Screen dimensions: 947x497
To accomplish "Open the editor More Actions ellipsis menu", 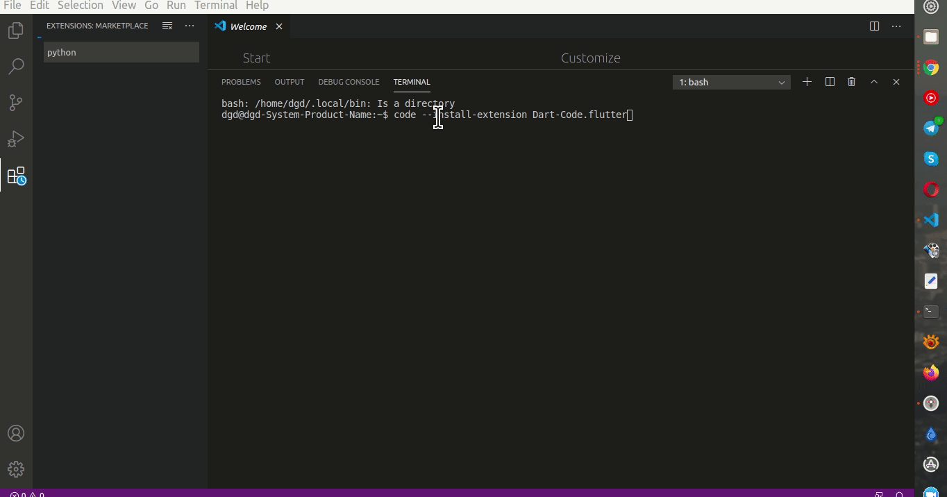I will point(896,26).
